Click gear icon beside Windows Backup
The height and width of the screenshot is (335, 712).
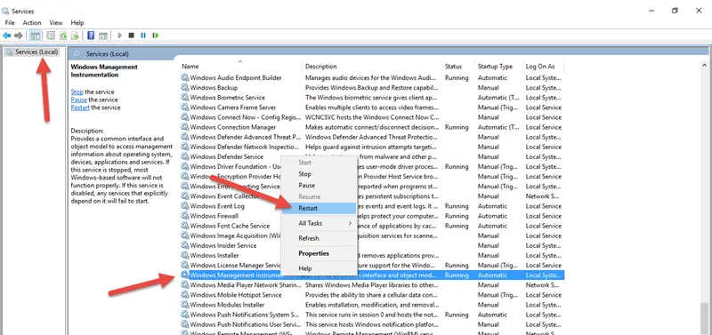point(185,87)
